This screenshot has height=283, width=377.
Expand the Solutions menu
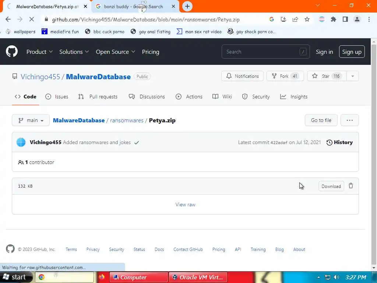pos(74,52)
